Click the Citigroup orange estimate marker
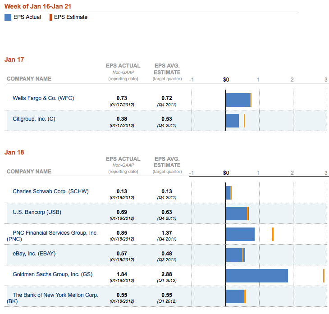 coord(244,121)
